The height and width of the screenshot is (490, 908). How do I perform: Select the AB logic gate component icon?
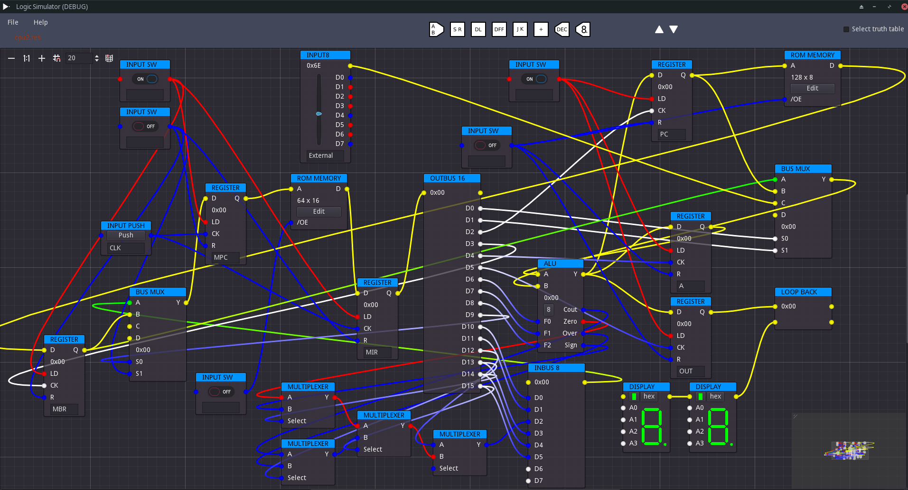pos(436,29)
